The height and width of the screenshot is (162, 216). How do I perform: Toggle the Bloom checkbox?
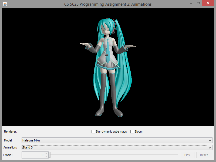click(132, 132)
